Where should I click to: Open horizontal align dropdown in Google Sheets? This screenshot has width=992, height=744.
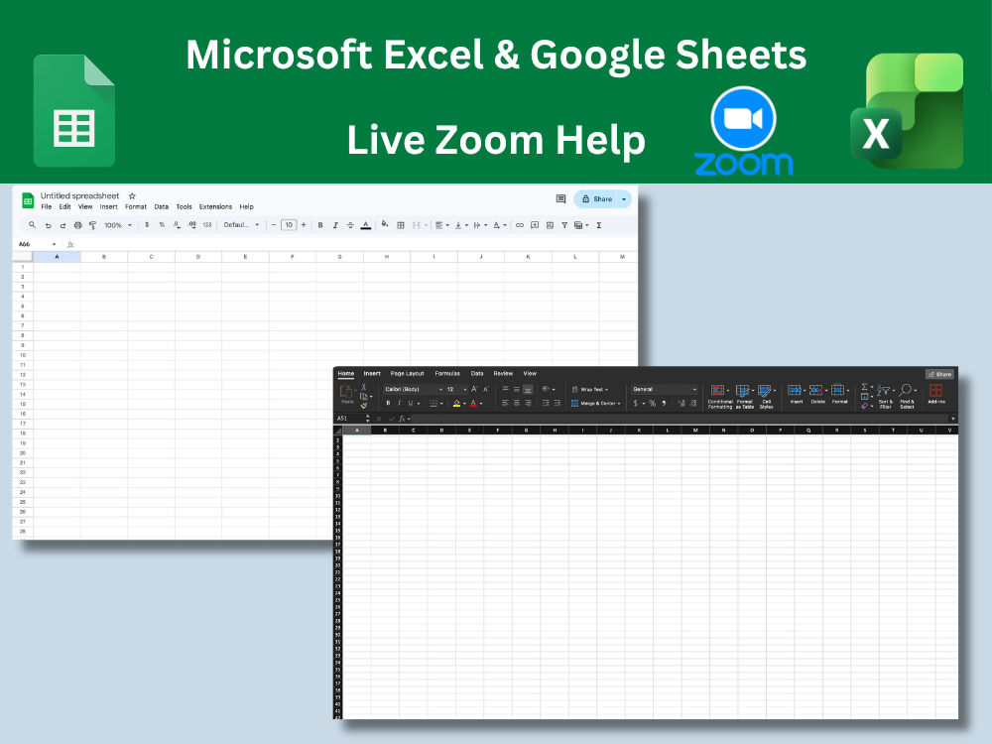pyautogui.click(x=441, y=225)
